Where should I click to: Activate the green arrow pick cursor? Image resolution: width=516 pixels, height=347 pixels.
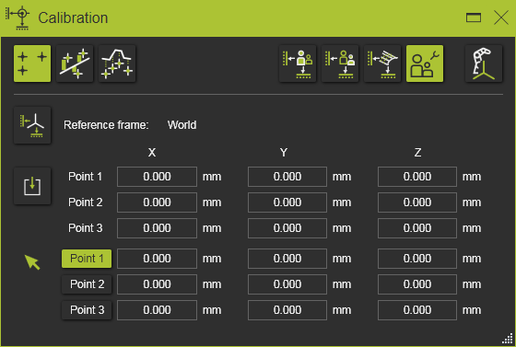(32, 262)
